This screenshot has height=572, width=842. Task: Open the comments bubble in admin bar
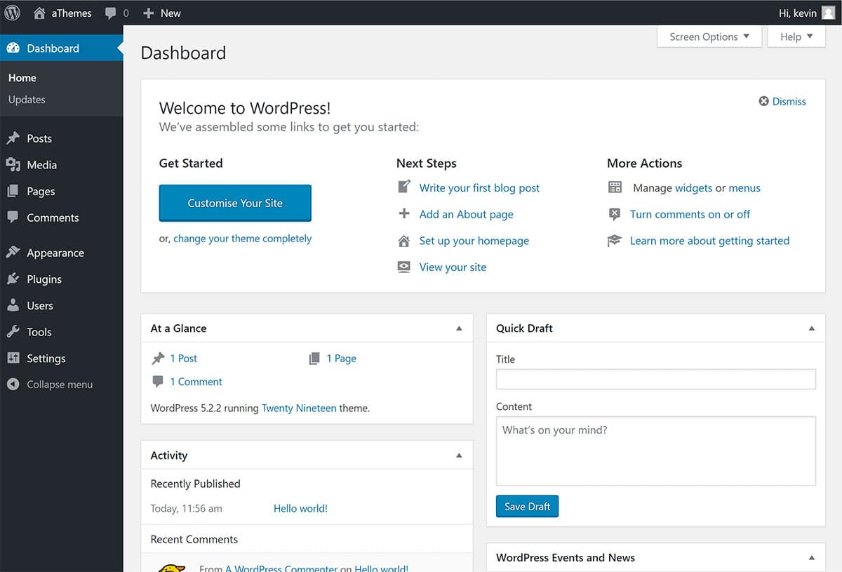(x=110, y=13)
